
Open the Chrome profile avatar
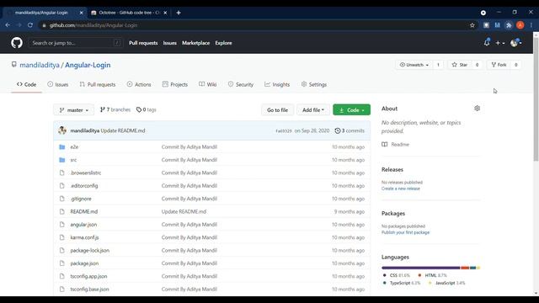(x=520, y=25)
